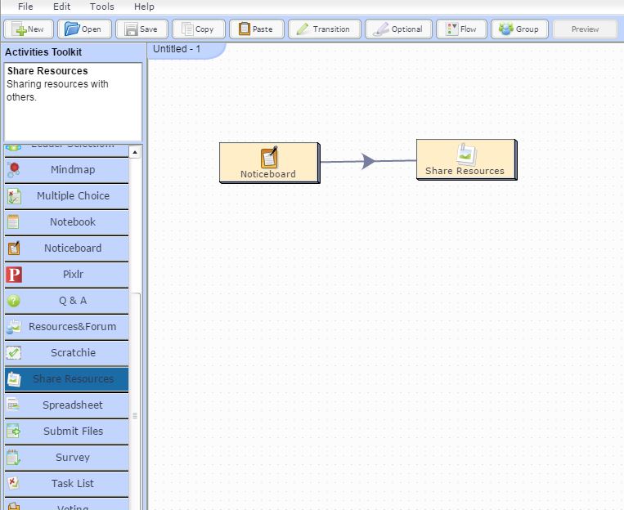Click the Notebook icon in the toolkit
Screen dimensions: 624x510
tap(13, 222)
